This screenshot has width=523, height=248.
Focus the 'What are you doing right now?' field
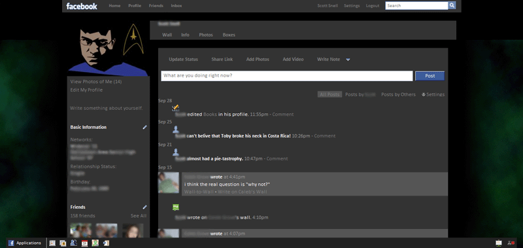(x=287, y=76)
